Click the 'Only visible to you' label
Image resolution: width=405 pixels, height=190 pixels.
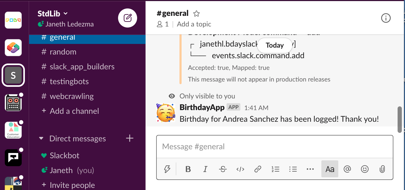(207, 96)
